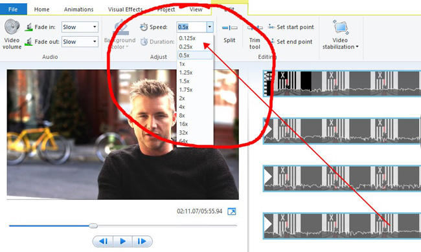Switch to the Animations tab

pyautogui.click(x=78, y=10)
